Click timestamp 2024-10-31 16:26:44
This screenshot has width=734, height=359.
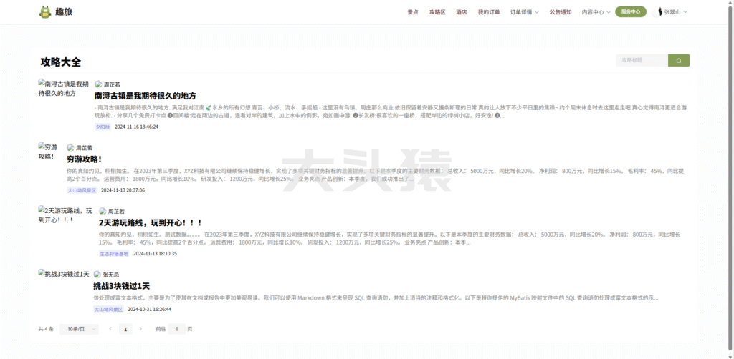pos(149,309)
